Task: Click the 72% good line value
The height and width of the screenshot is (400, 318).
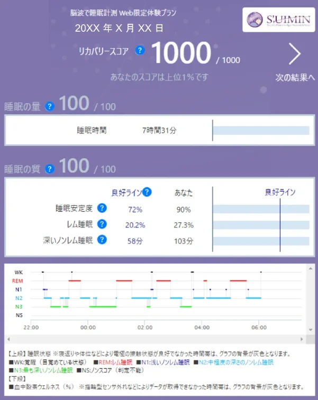Action: click(135, 210)
